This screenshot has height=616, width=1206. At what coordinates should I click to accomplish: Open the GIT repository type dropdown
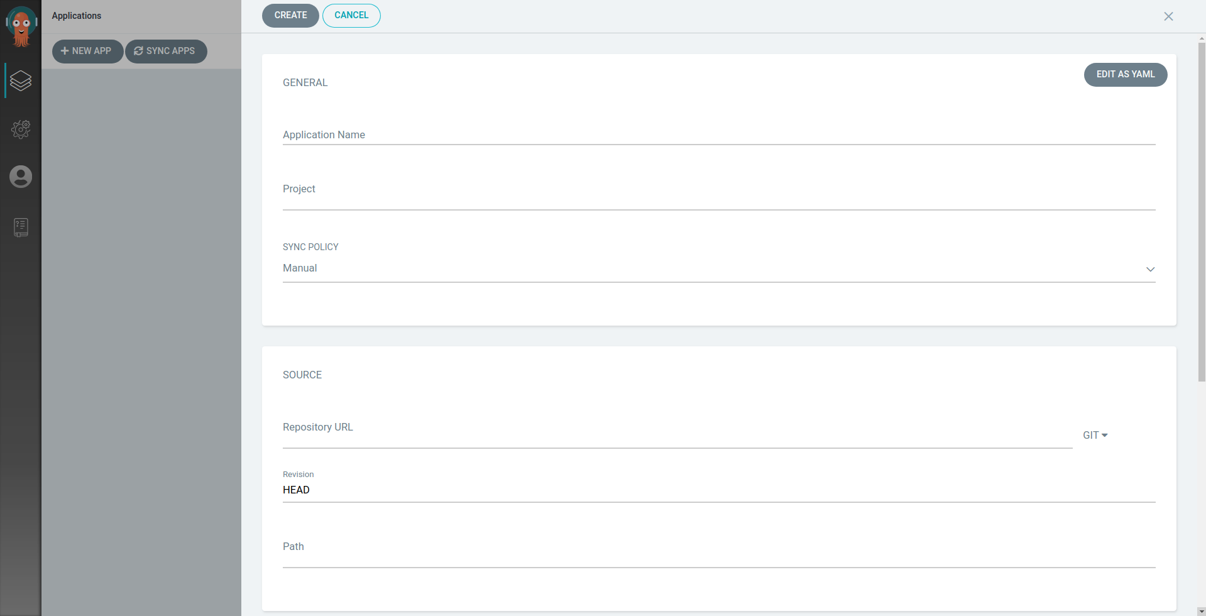[1095, 435]
